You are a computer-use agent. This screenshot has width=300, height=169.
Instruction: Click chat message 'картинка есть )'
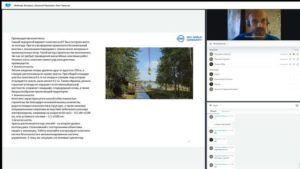point(221,149)
